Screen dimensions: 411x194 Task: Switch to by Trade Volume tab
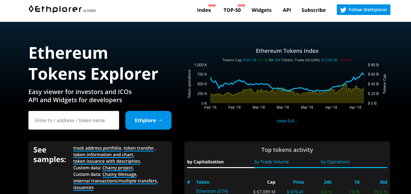(271, 162)
